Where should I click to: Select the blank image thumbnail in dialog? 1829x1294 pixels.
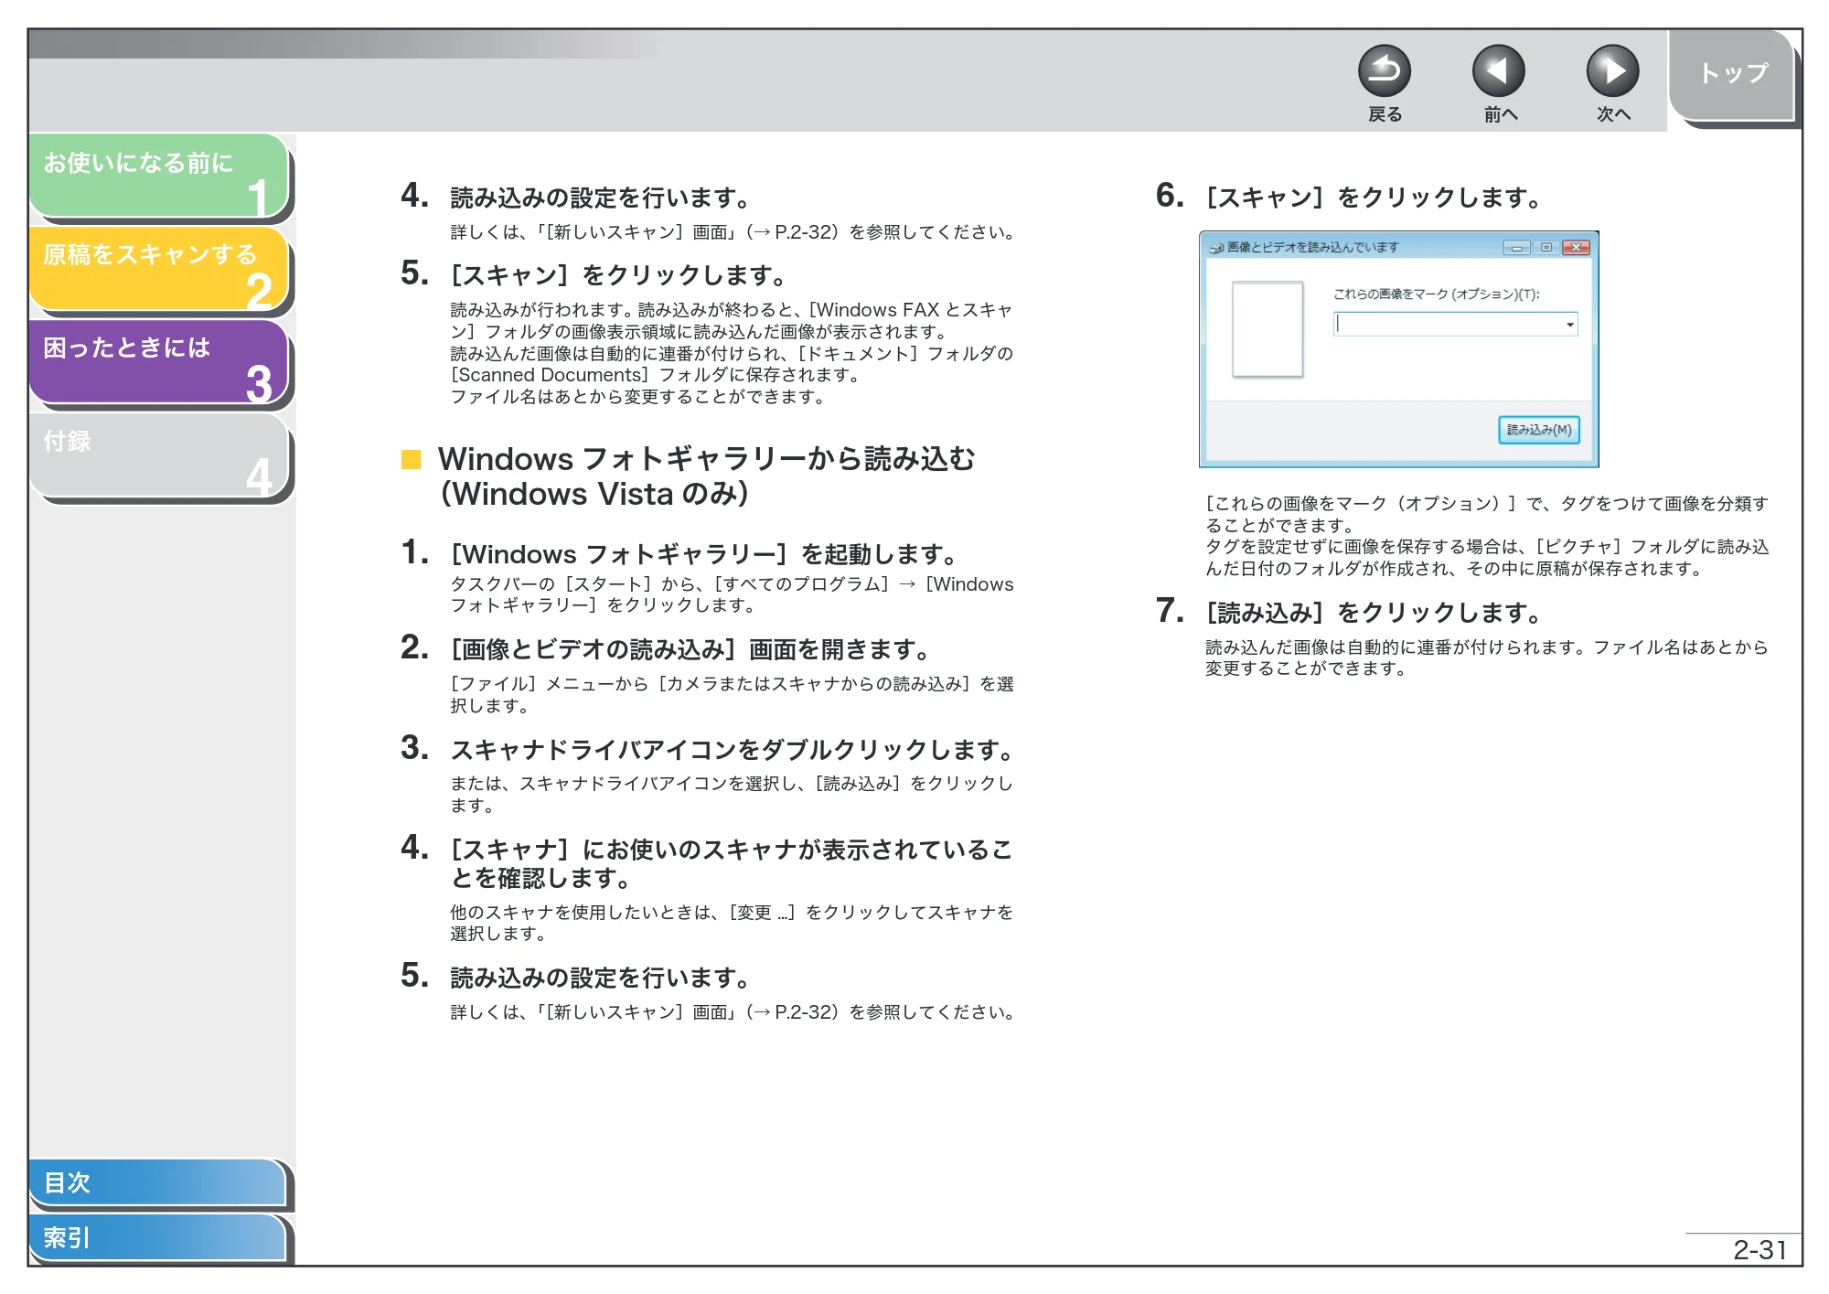(1267, 329)
